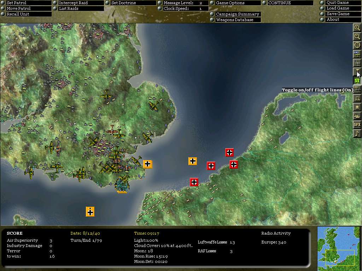Open Campaign Summary
Screen dimensions: 362x271
coord(238,14)
